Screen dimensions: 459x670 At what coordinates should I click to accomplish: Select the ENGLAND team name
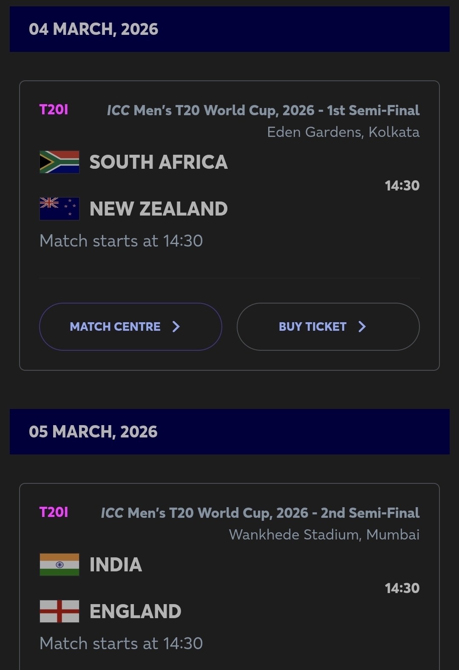click(x=135, y=611)
